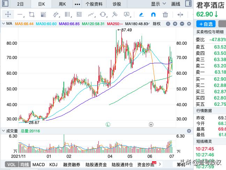Select the MACD indicator tab
226x170 pixels.
pyautogui.click(x=39, y=165)
